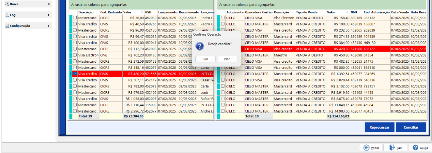
Task: Check the Mastercard R$ 38,00 row checkbox
Action: pos(75,18)
